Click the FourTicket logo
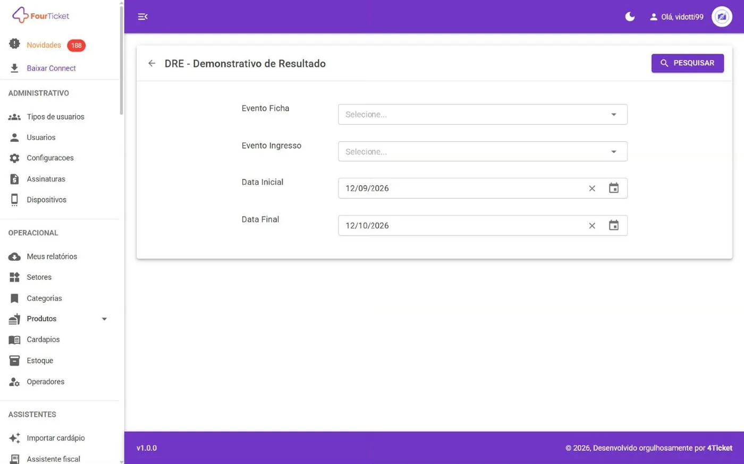 (41, 15)
